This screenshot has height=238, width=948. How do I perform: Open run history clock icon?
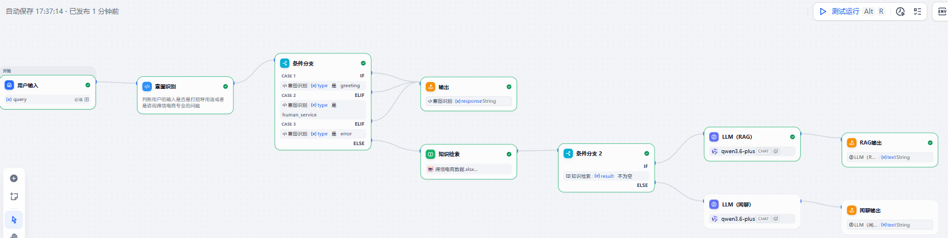[900, 11]
